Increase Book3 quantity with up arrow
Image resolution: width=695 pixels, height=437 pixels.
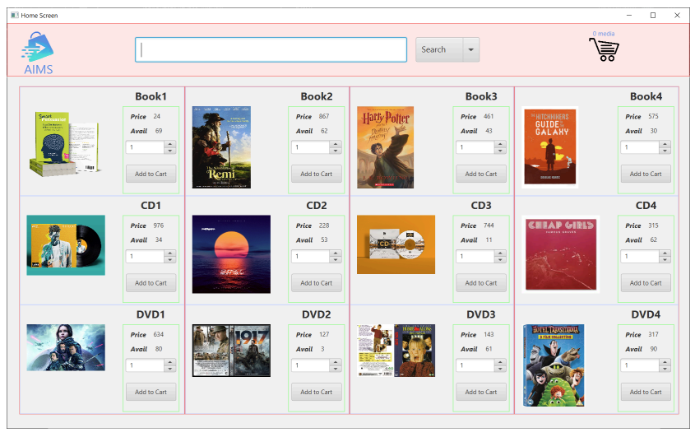click(x=500, y=144)
